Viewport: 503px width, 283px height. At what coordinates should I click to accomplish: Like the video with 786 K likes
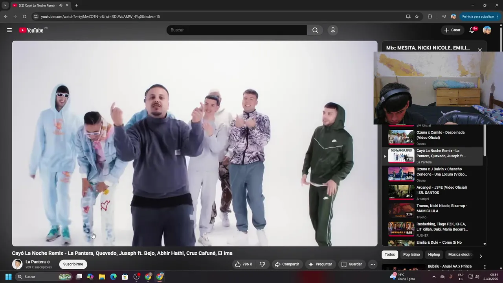point(244,264)
